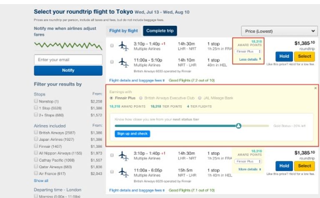
Task: Select British Airways Executive Club radio option
Action: [x=141, y=98]
